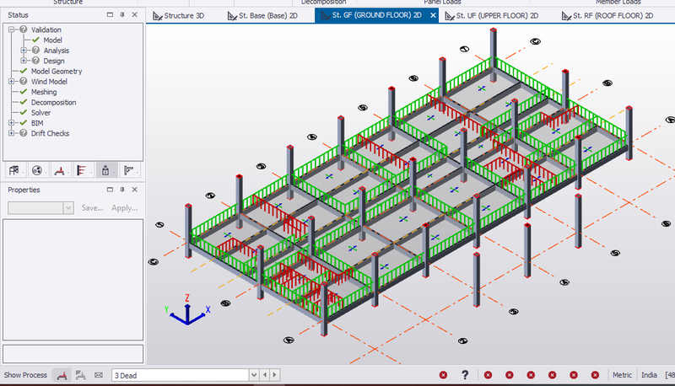Open the loadcase dropdown showing 3 Dead

254,375
